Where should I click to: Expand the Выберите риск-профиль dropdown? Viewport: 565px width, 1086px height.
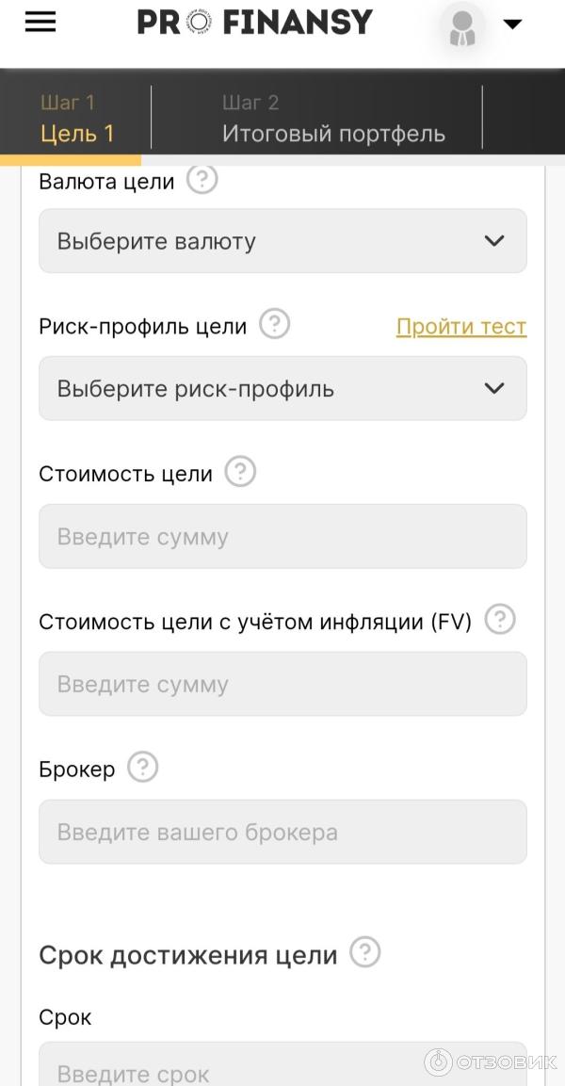282,388
